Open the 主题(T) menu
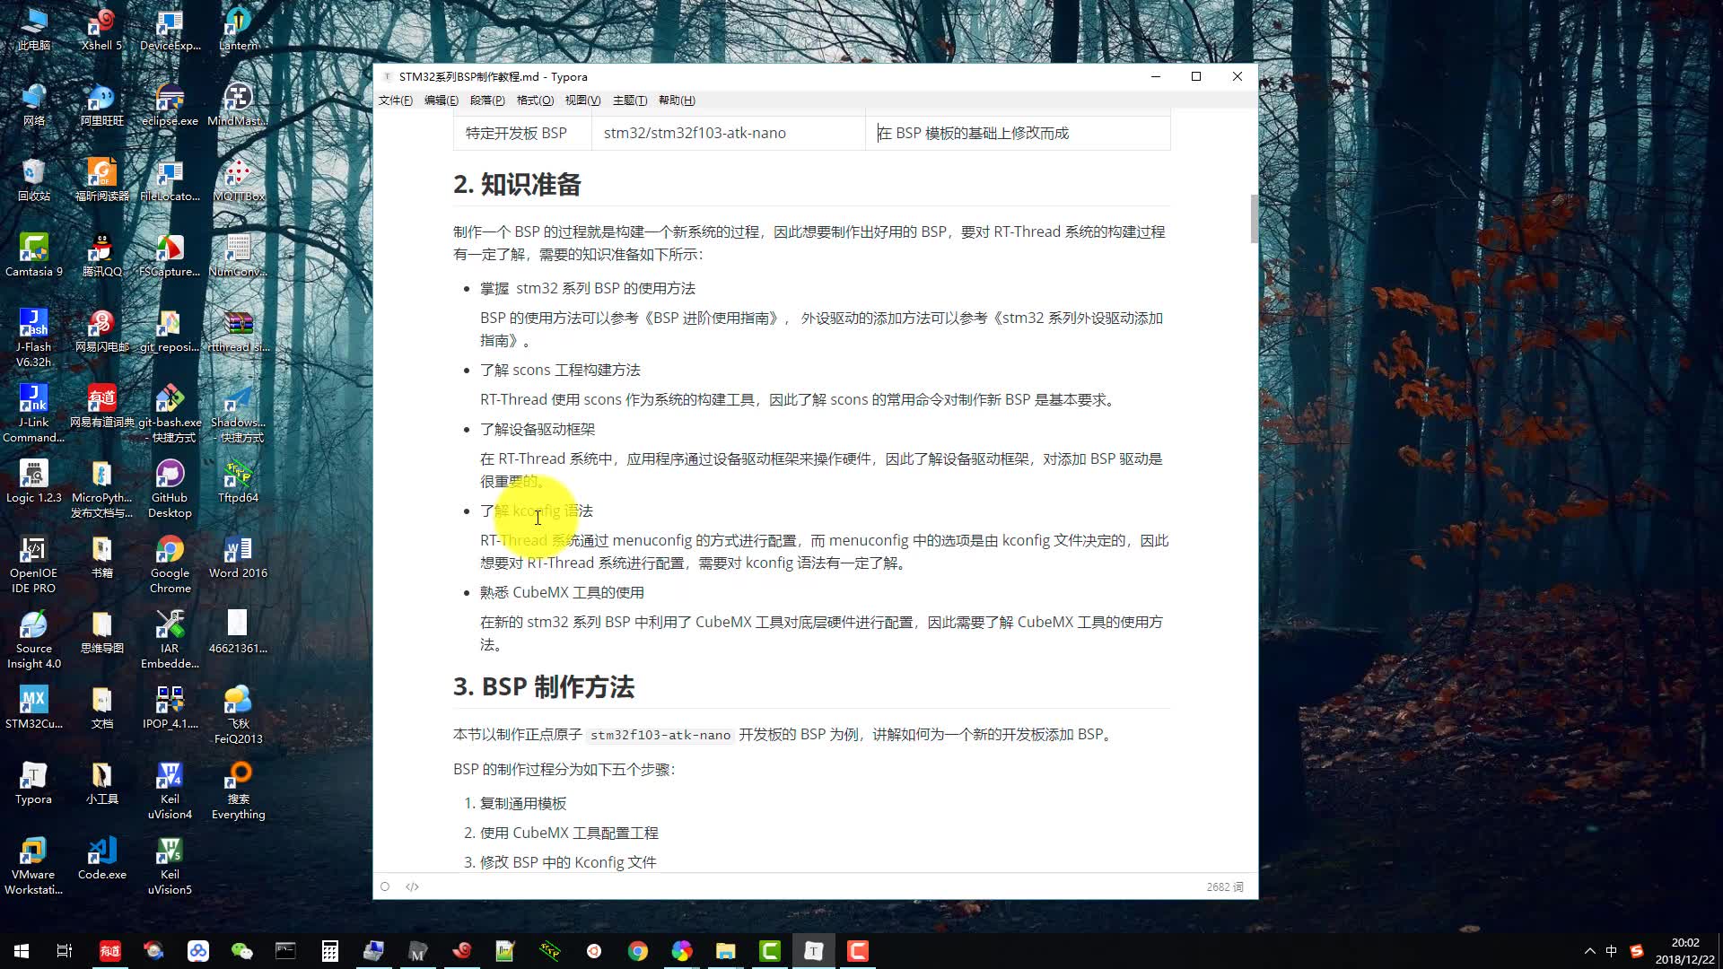1723x969 pixels. click(x=629, y=100)
